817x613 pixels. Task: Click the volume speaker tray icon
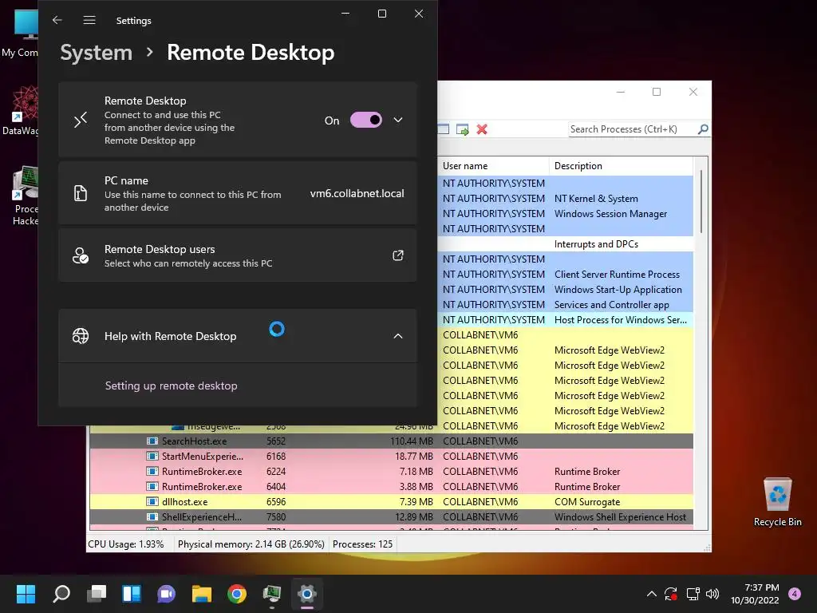click(712, 594)
